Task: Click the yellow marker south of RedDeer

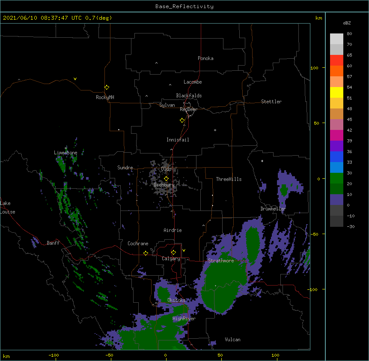Action: coord(182,120)
